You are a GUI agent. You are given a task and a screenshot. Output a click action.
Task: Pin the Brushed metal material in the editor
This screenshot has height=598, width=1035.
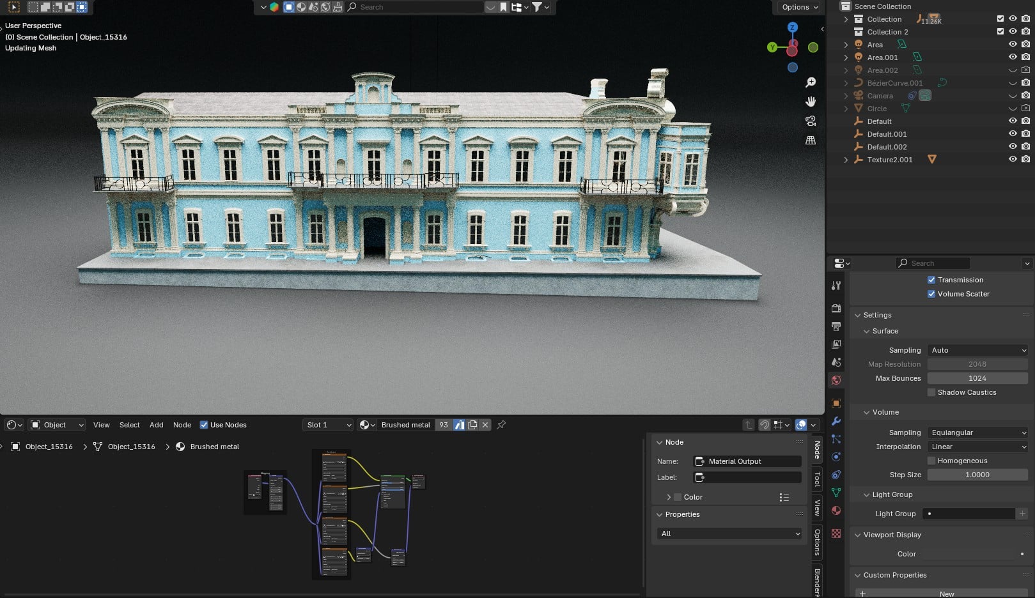501,425
